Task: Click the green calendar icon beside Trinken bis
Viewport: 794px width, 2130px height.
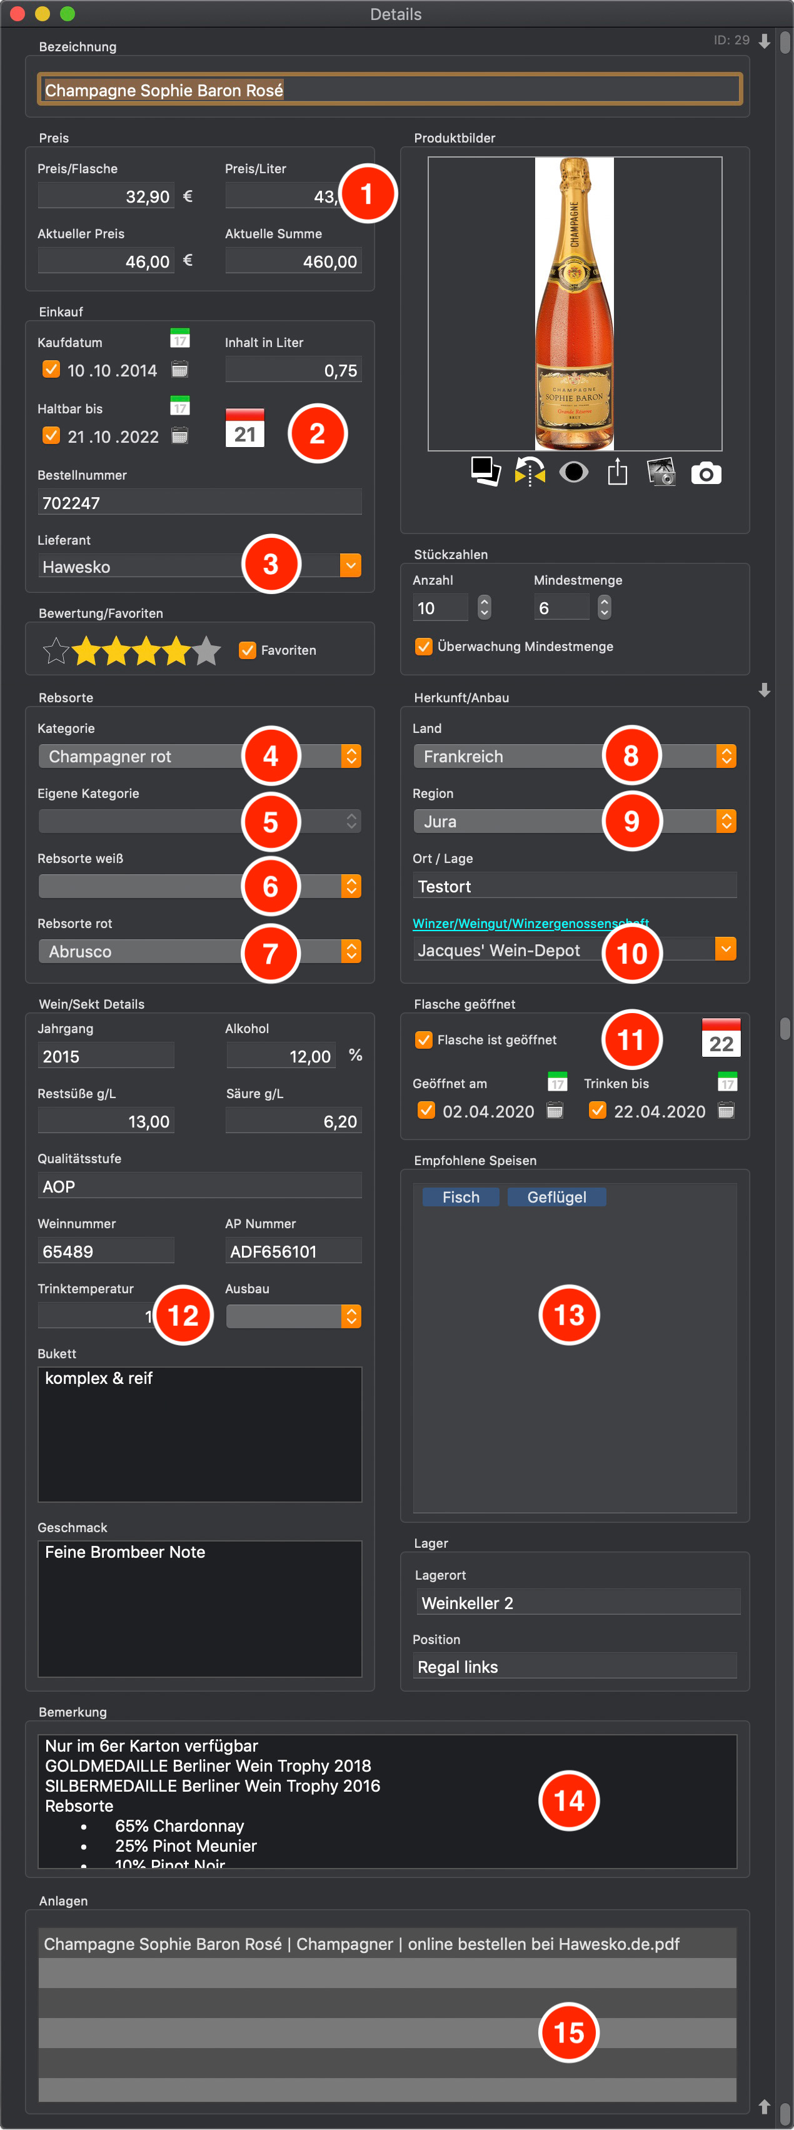Action: 727,1081
